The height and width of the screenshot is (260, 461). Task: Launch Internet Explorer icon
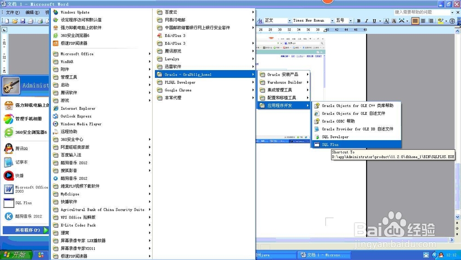tap(56, 108)
